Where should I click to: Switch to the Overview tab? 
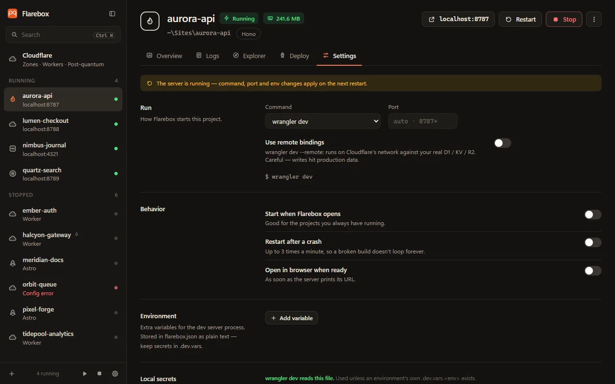coord(164,56)
